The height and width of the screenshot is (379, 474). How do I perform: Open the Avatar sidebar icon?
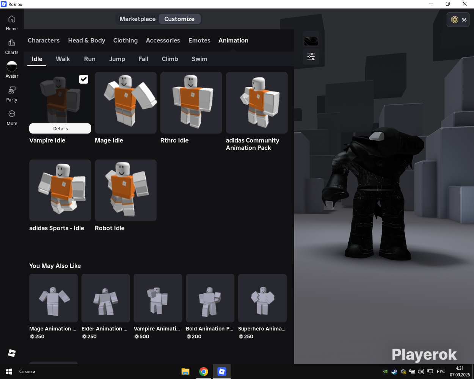[12, 70]
